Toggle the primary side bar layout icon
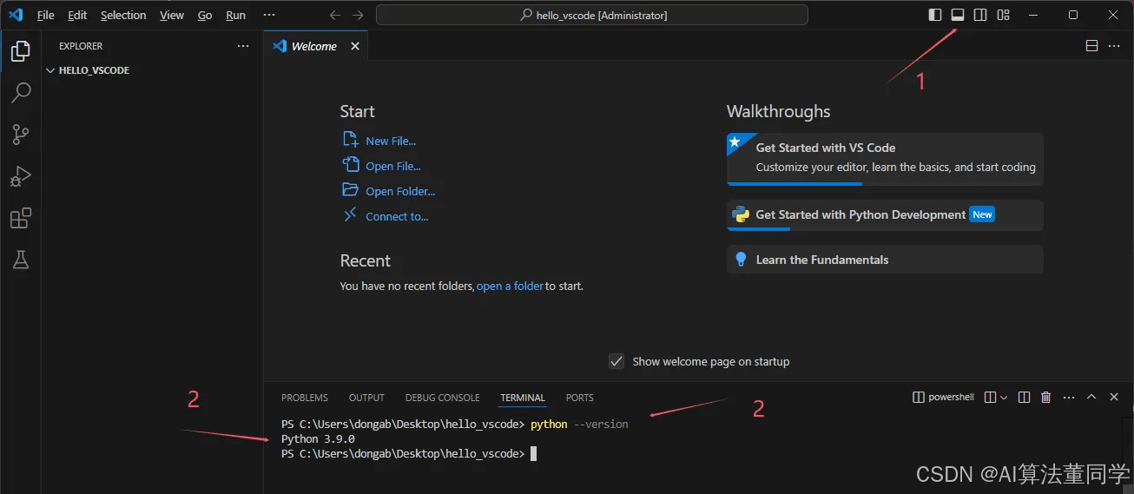This screenshot has width=1134, height=494. click(935, 15)
